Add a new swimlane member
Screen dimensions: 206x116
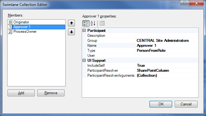(x=21, y=93)
